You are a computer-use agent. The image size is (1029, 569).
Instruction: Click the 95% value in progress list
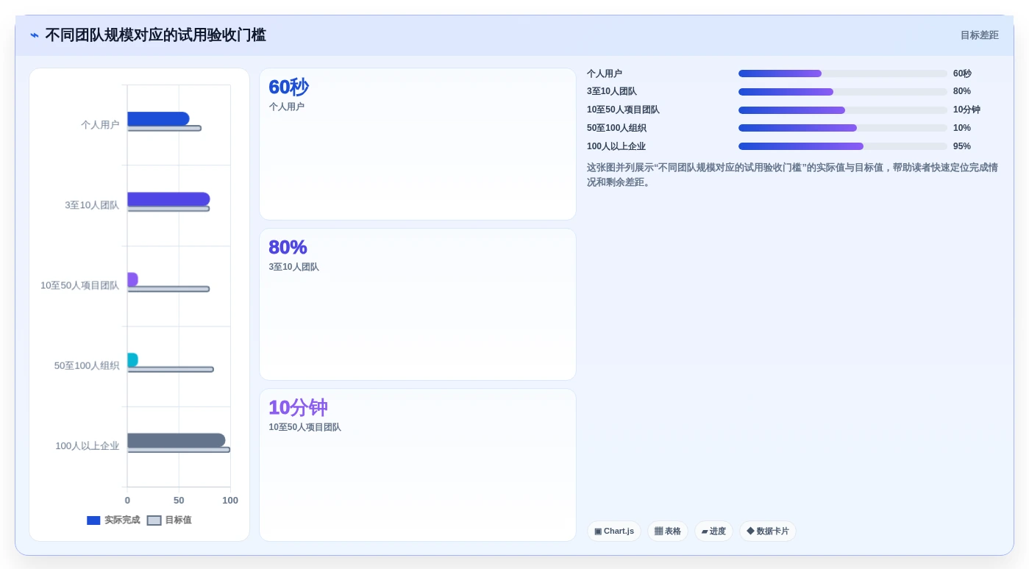[x=962, y=146]
